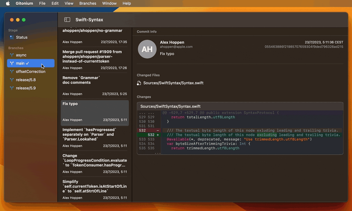Click the Status list icon

(12, 37)
